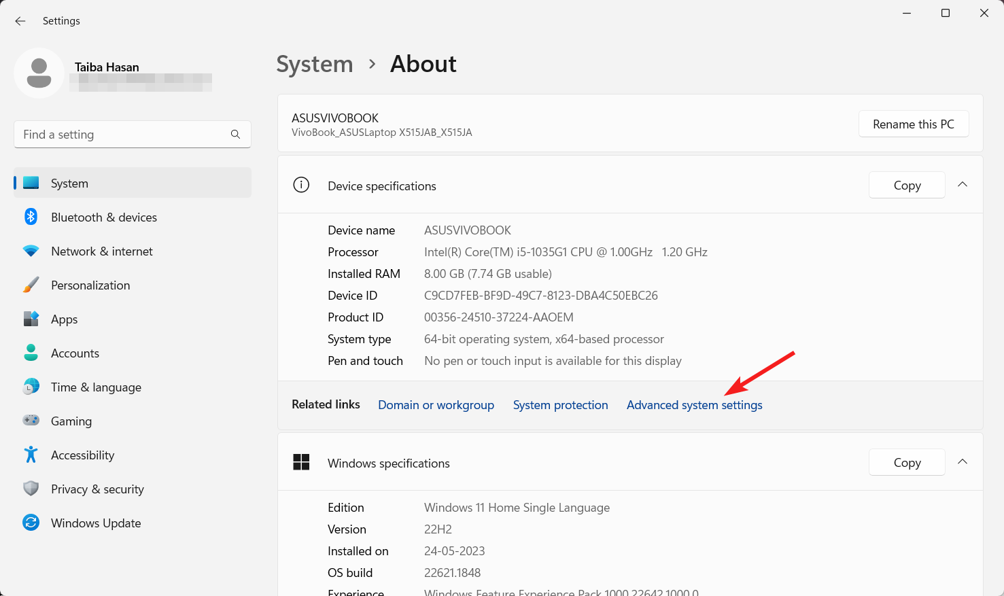
Task: Open Domain or workgroup link
Action: [x=436, y=405]
